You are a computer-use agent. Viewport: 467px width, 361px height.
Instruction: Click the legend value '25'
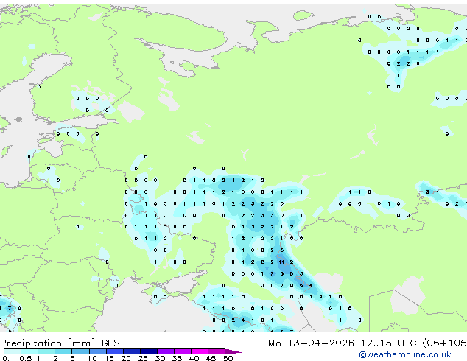[x=143, y=358]
